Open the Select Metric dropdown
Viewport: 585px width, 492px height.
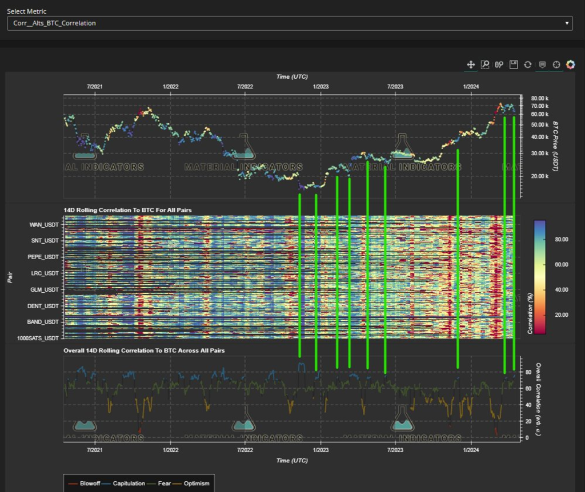290,23
